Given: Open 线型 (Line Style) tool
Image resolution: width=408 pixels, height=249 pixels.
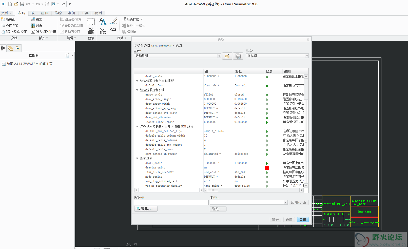Looking at the screenshot, I should coord(113,24).
